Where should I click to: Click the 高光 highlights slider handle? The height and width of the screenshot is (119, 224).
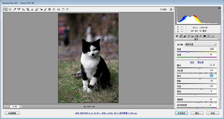tap(200, 78)
